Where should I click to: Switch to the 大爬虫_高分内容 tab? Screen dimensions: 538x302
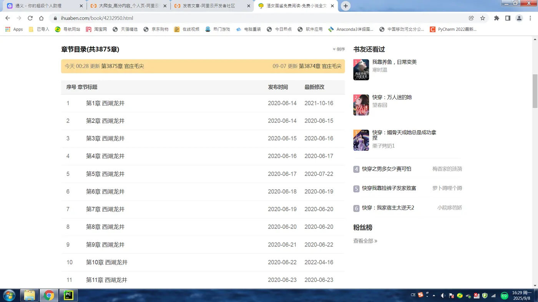pos(128,6)
